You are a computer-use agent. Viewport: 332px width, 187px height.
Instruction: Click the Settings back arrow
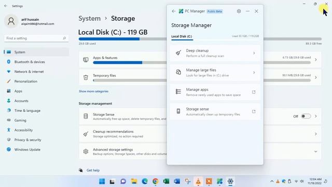(6, 6)
